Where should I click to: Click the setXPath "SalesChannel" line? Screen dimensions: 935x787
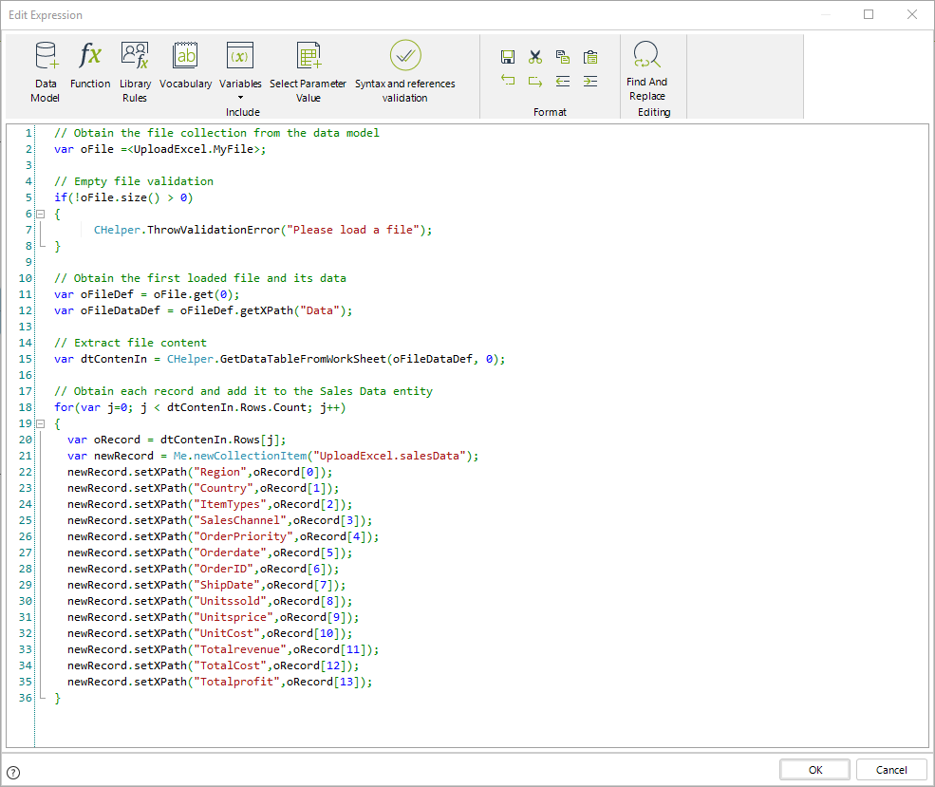[x=220, y=520]
